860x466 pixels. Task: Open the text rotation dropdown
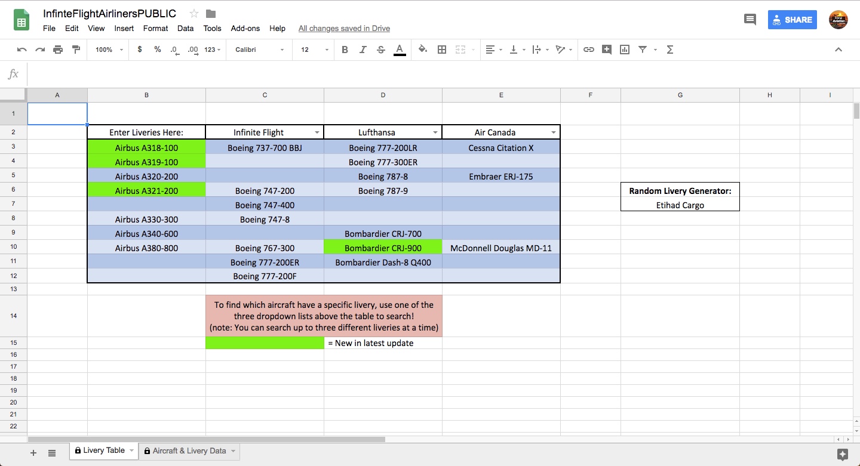coord(564,50)
